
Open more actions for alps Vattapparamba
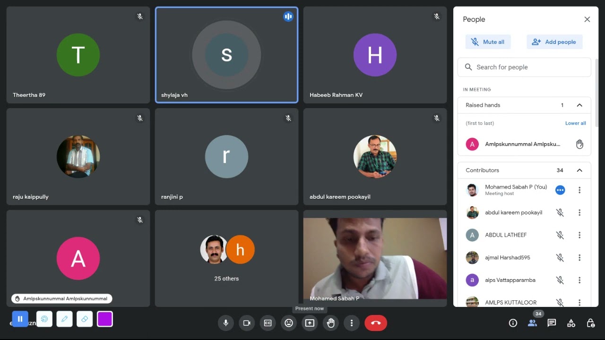click(579, 280)
